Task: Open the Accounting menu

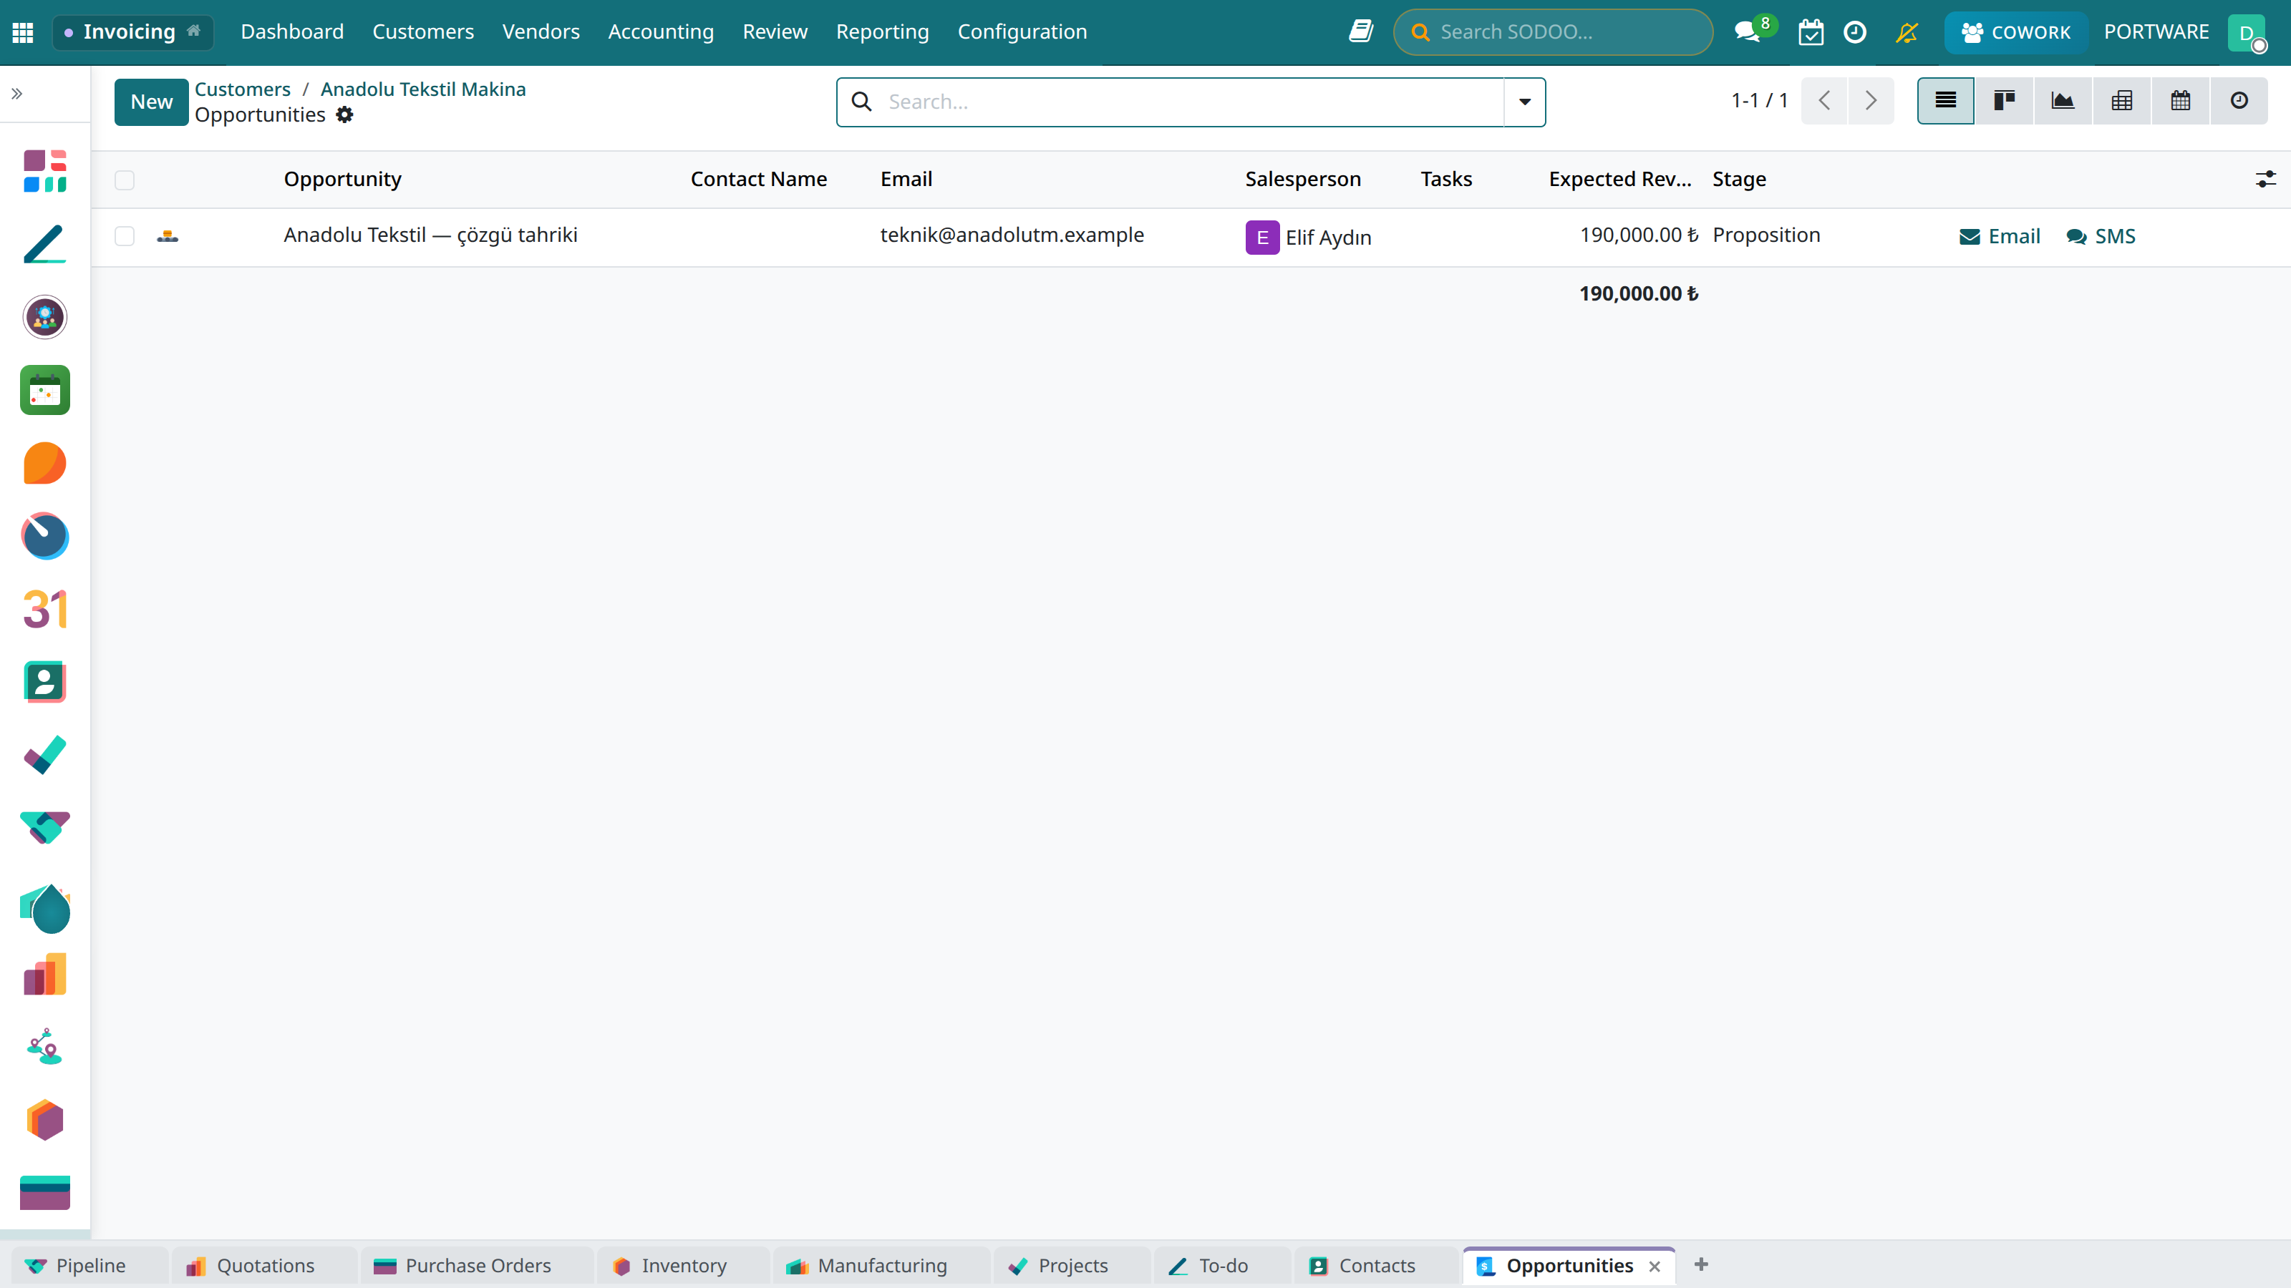Action: coord(661,32)
